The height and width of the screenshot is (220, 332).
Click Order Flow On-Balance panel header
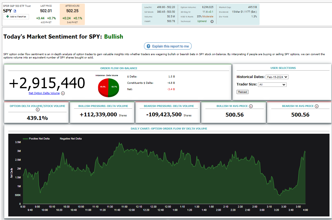tap(119, 68)
